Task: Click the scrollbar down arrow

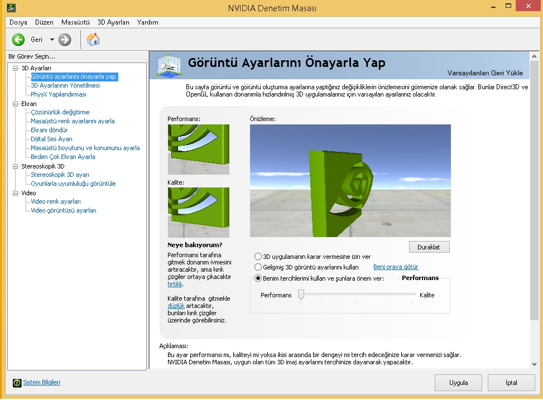Action: pos(534,364)
